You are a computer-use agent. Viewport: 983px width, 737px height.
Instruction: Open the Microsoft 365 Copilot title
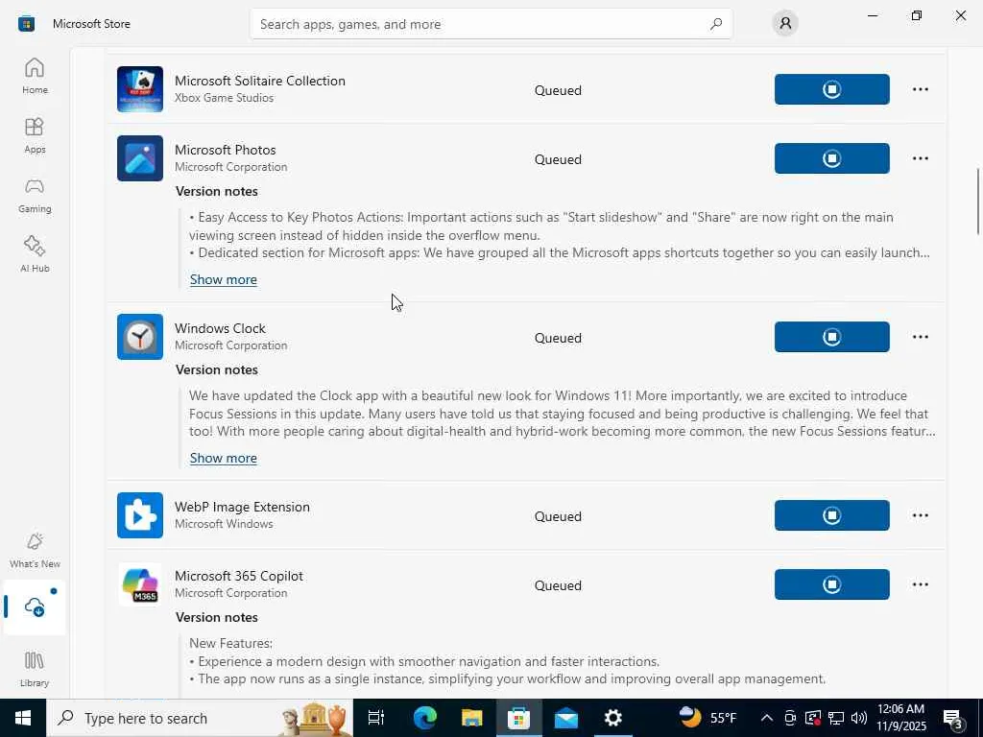click(239, 576)
